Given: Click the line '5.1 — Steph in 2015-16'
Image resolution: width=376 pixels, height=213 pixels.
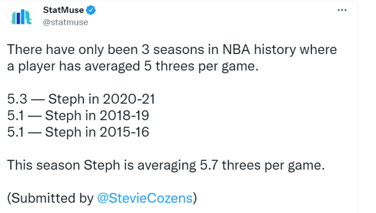Looking at the screenshot, I should click(78, 132).
